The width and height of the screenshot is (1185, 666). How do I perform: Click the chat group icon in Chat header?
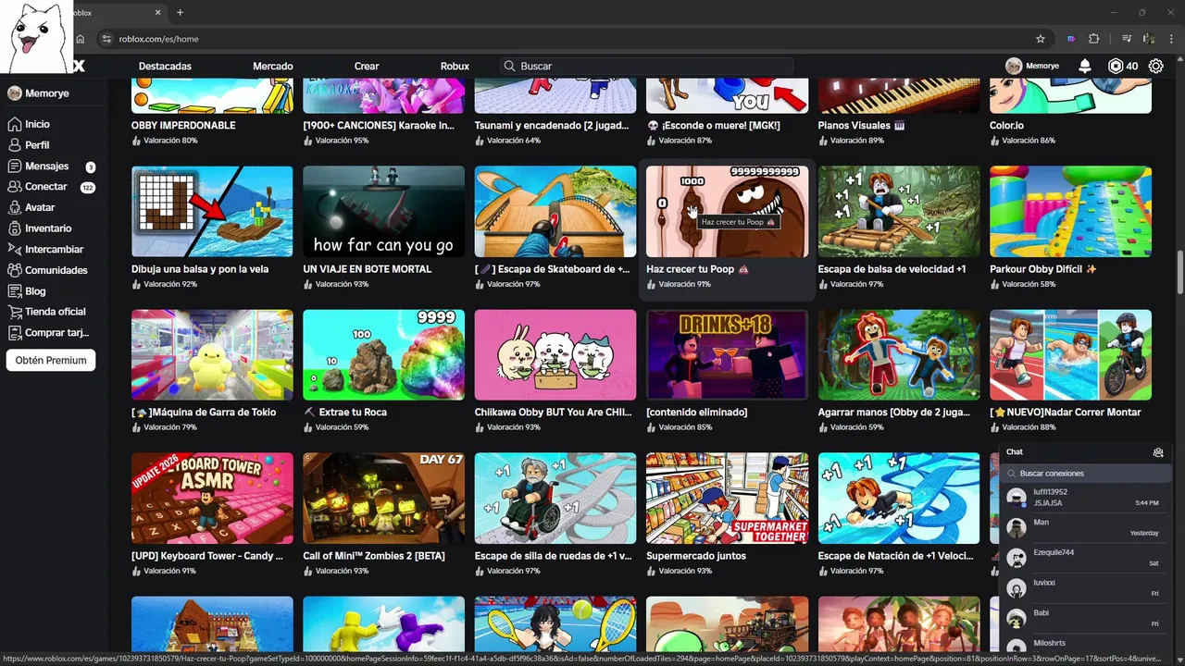click(x=1158, y=452)
